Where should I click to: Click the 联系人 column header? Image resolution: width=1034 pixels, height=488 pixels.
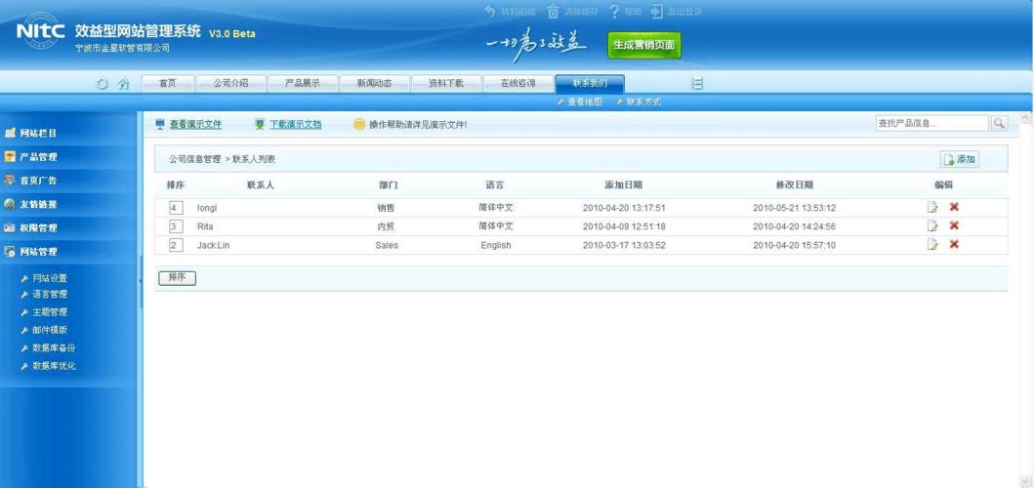pyautogui.click(x=261, y=184)
